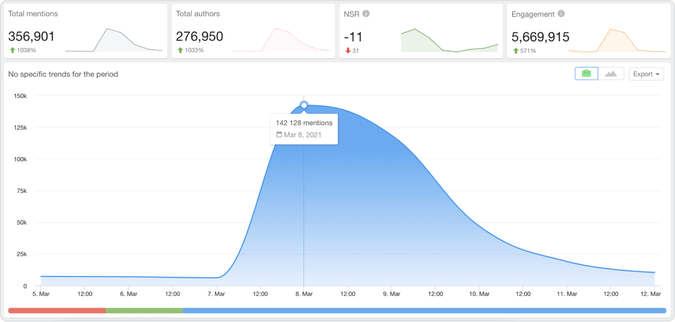Click the green NSR sparkline graph
Screen dimensions: 675x322
pyautogui.click(x=449, y=41)
